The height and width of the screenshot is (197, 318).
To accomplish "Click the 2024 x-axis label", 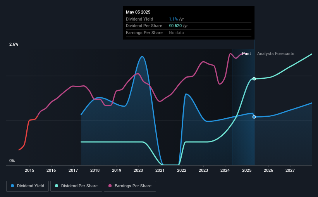I will [x=225, y=170].
